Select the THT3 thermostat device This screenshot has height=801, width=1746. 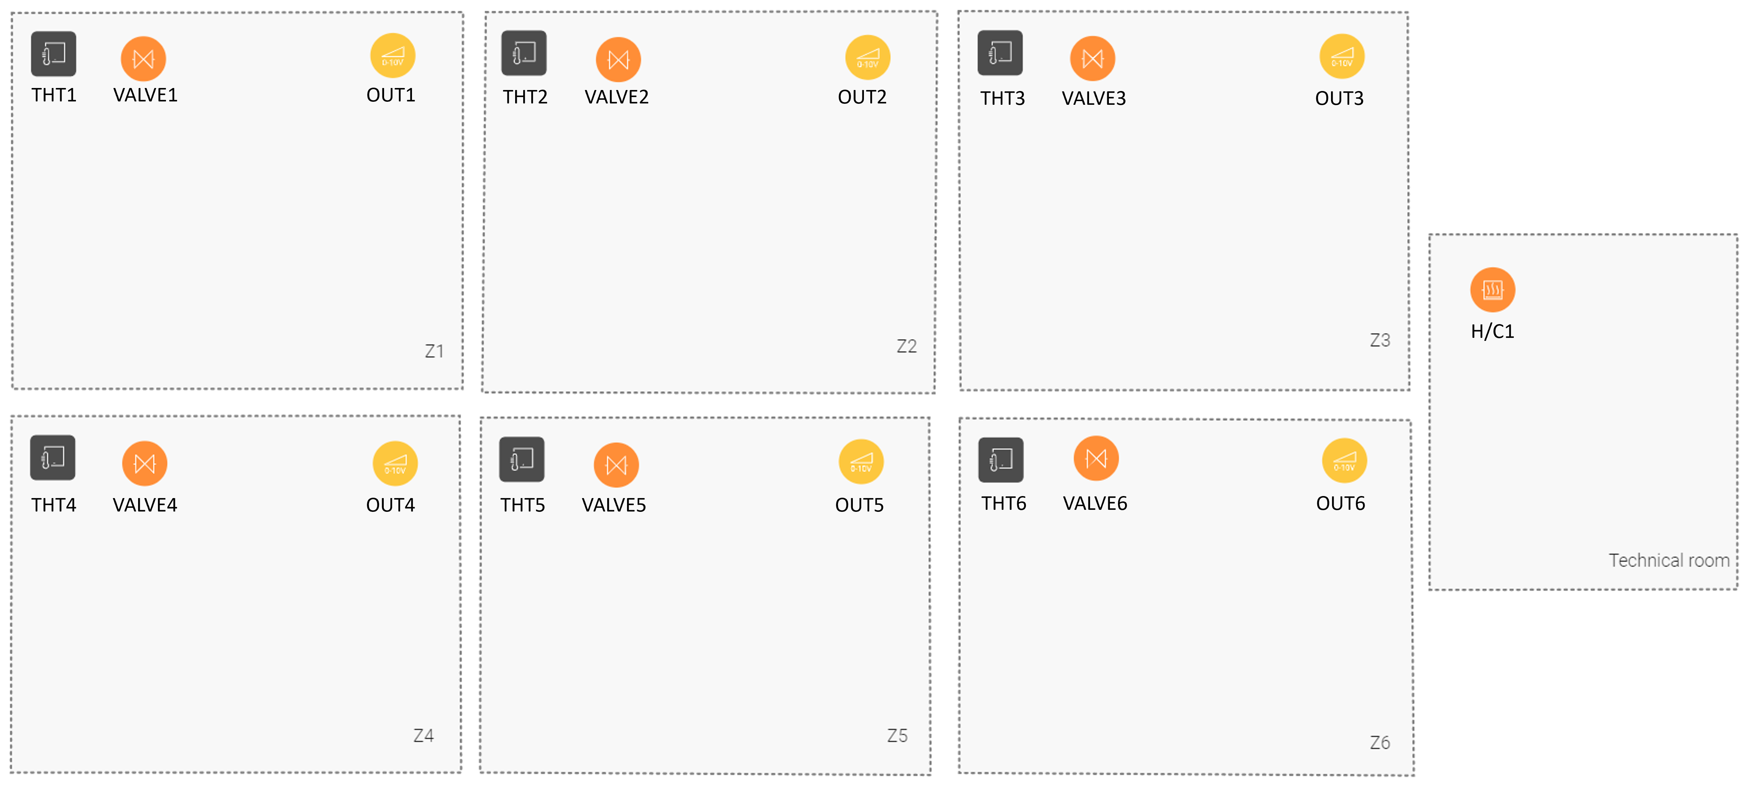(1000, 53)
